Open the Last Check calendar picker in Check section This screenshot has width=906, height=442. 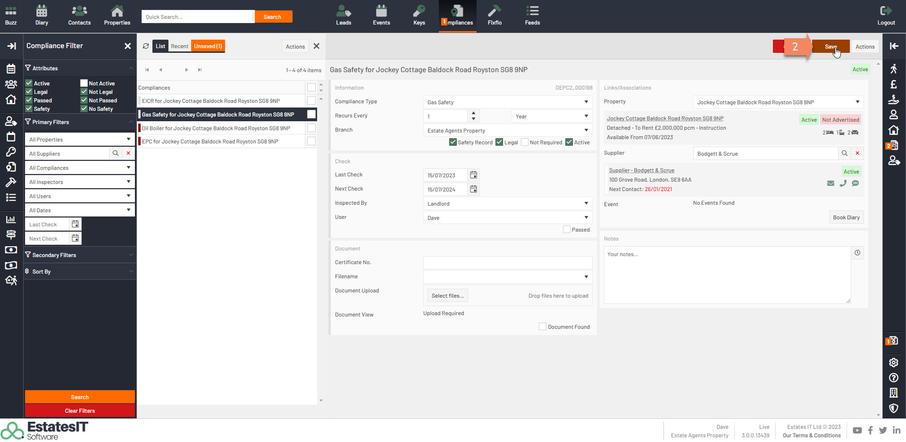click(473, 175)
